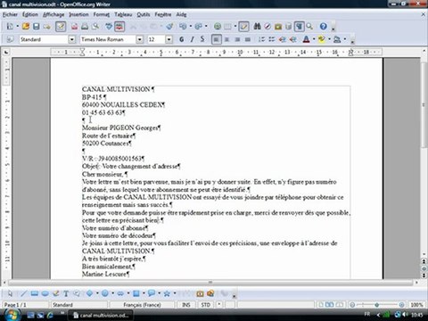Open OpenOffice.org Help
Viewport: 428px width, 321px height.
[324, 27]
